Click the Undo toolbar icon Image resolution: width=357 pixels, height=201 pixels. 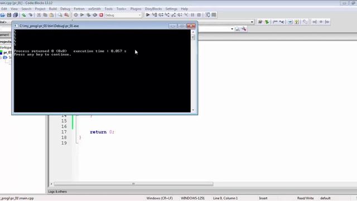pos(24,15)
